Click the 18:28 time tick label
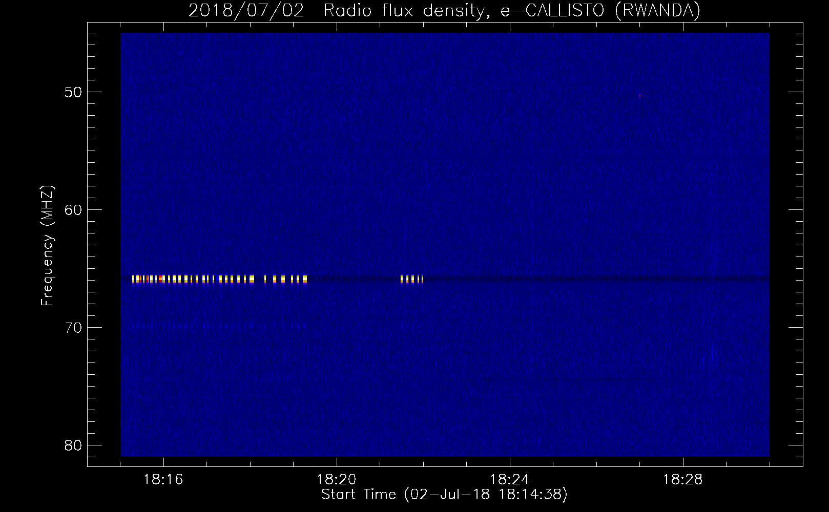Screen dimensions: 829x512 683,480
